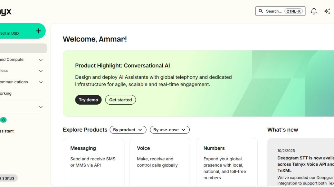
Task: Expand the Communications sidebar section
Action: [41, 82]
